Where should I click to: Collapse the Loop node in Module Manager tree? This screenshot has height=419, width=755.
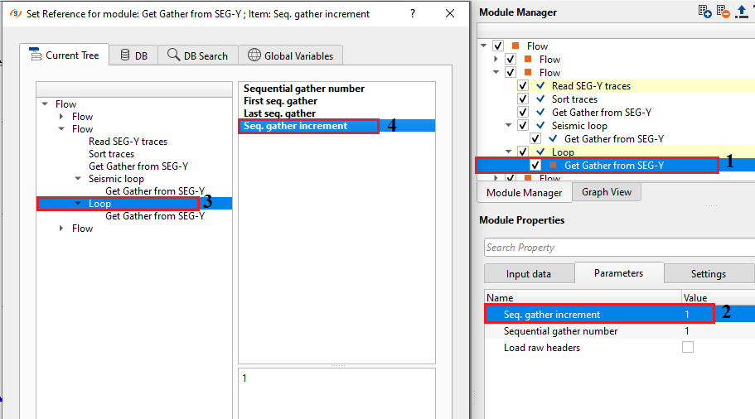509,152
